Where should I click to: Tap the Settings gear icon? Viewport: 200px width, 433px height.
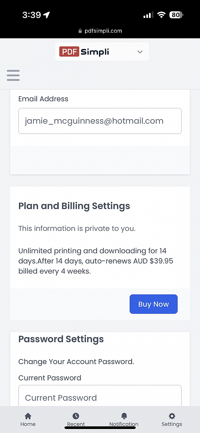[x=172, y=416]
